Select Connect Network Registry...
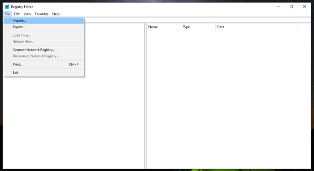The image size is (314, 171). (x=44, y=50)
